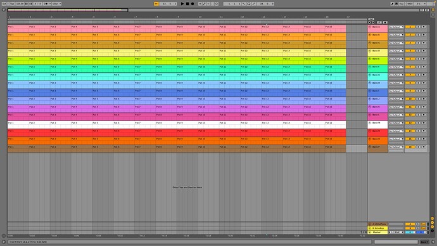Open the Master output routing dropdown
The height and width of the screenshot is (246, 437).
[396, 232]
